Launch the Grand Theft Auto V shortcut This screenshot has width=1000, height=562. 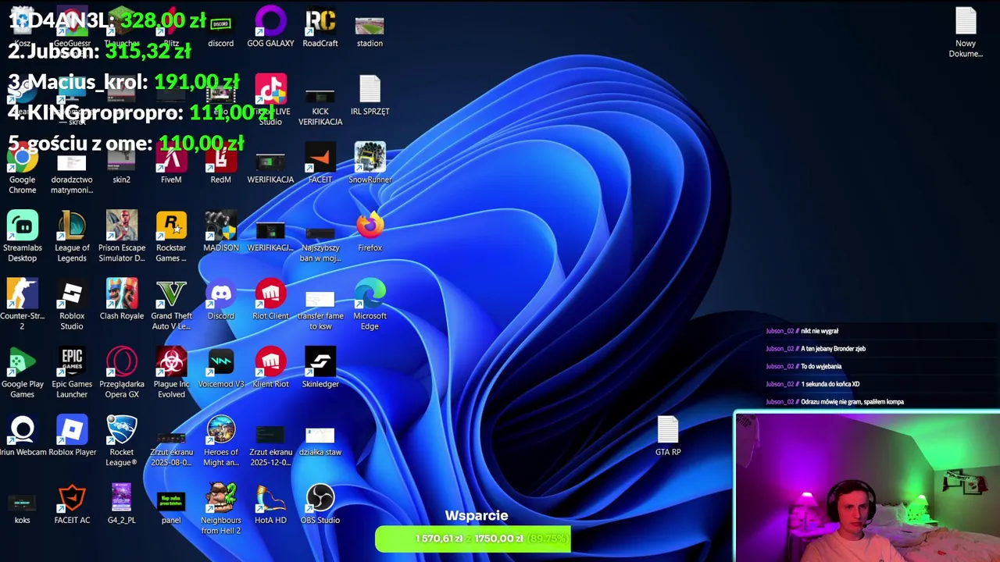(x=171, y=304)
